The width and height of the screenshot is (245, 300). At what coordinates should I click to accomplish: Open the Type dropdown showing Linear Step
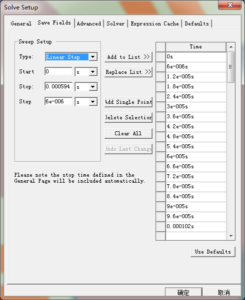[x=71, y=57]
